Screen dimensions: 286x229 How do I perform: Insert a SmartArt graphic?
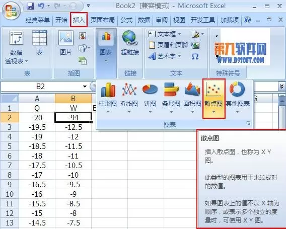(83, 60)
